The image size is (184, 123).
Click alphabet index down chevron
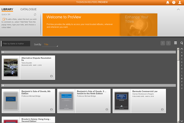pos(182,121)
